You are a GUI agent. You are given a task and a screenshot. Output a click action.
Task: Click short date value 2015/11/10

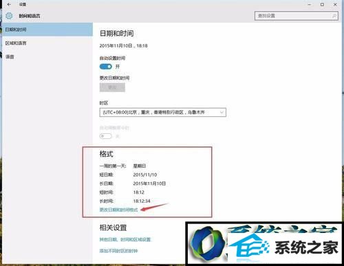[145, 175]
